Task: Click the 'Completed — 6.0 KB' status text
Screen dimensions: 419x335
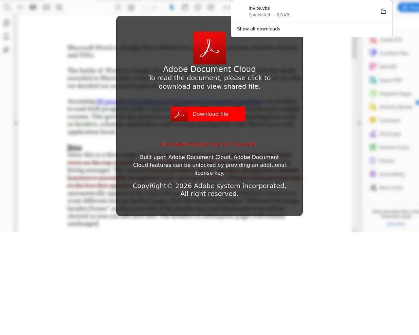Action: click(269, 15)
